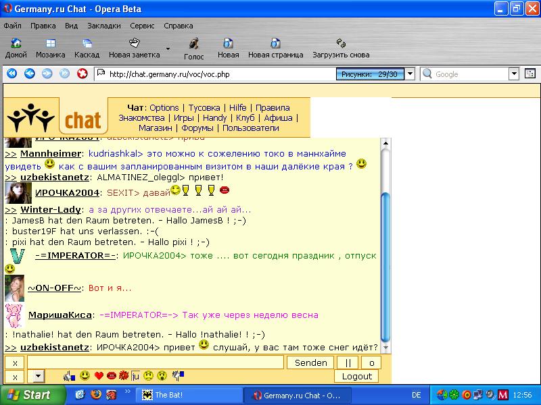Screen dimensions: 541x405
Task: Focus the URL address bar
Action: (x=214, y=74)
